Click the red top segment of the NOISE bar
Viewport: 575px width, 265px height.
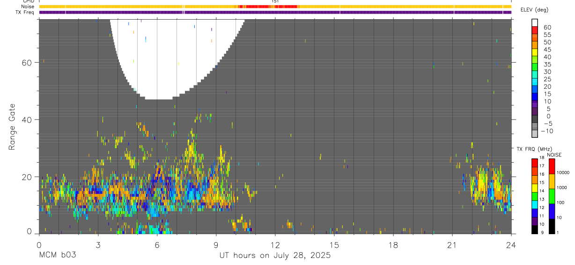(552, 166)
